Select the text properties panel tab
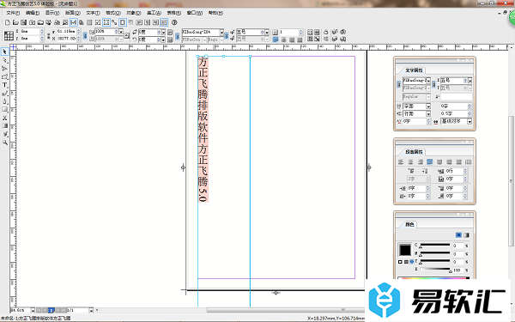This screenshot has width=515, height=322. click(414, 70)
